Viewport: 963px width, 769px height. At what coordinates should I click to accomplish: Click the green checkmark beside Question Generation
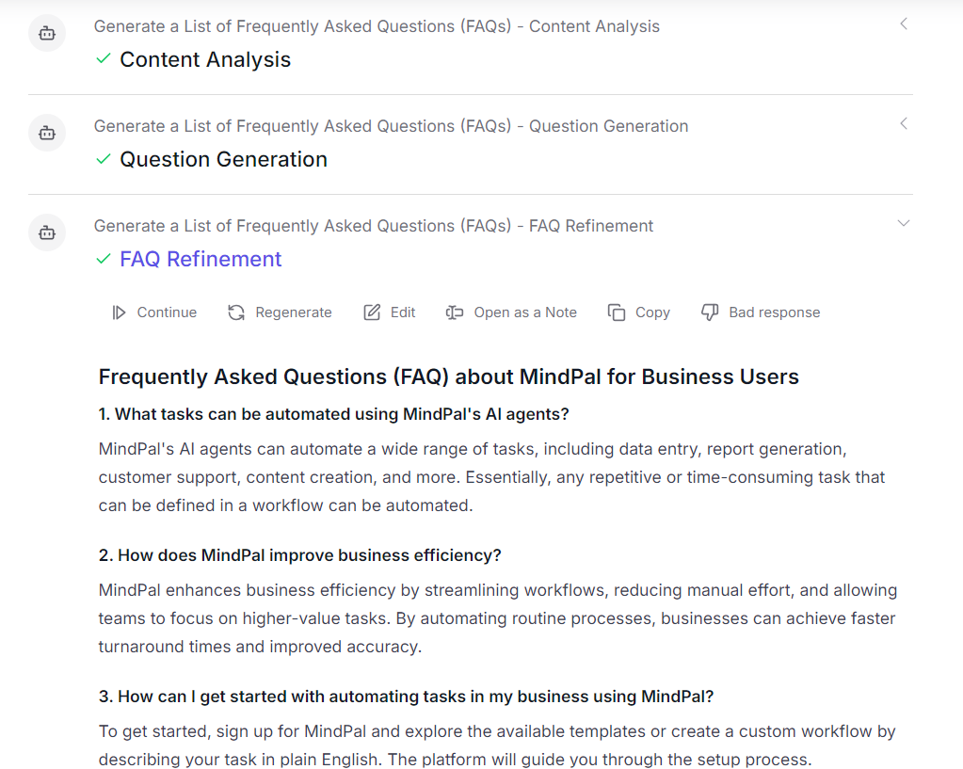coord(104,159)
